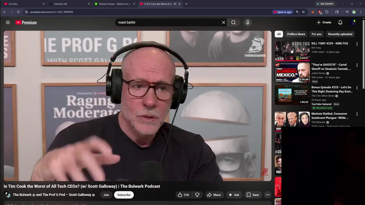Select the For you filter chip

point(317,34)
